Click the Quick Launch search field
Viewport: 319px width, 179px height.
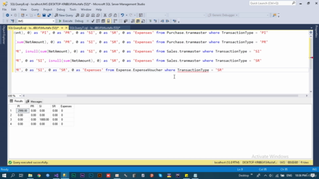point(272,3)
